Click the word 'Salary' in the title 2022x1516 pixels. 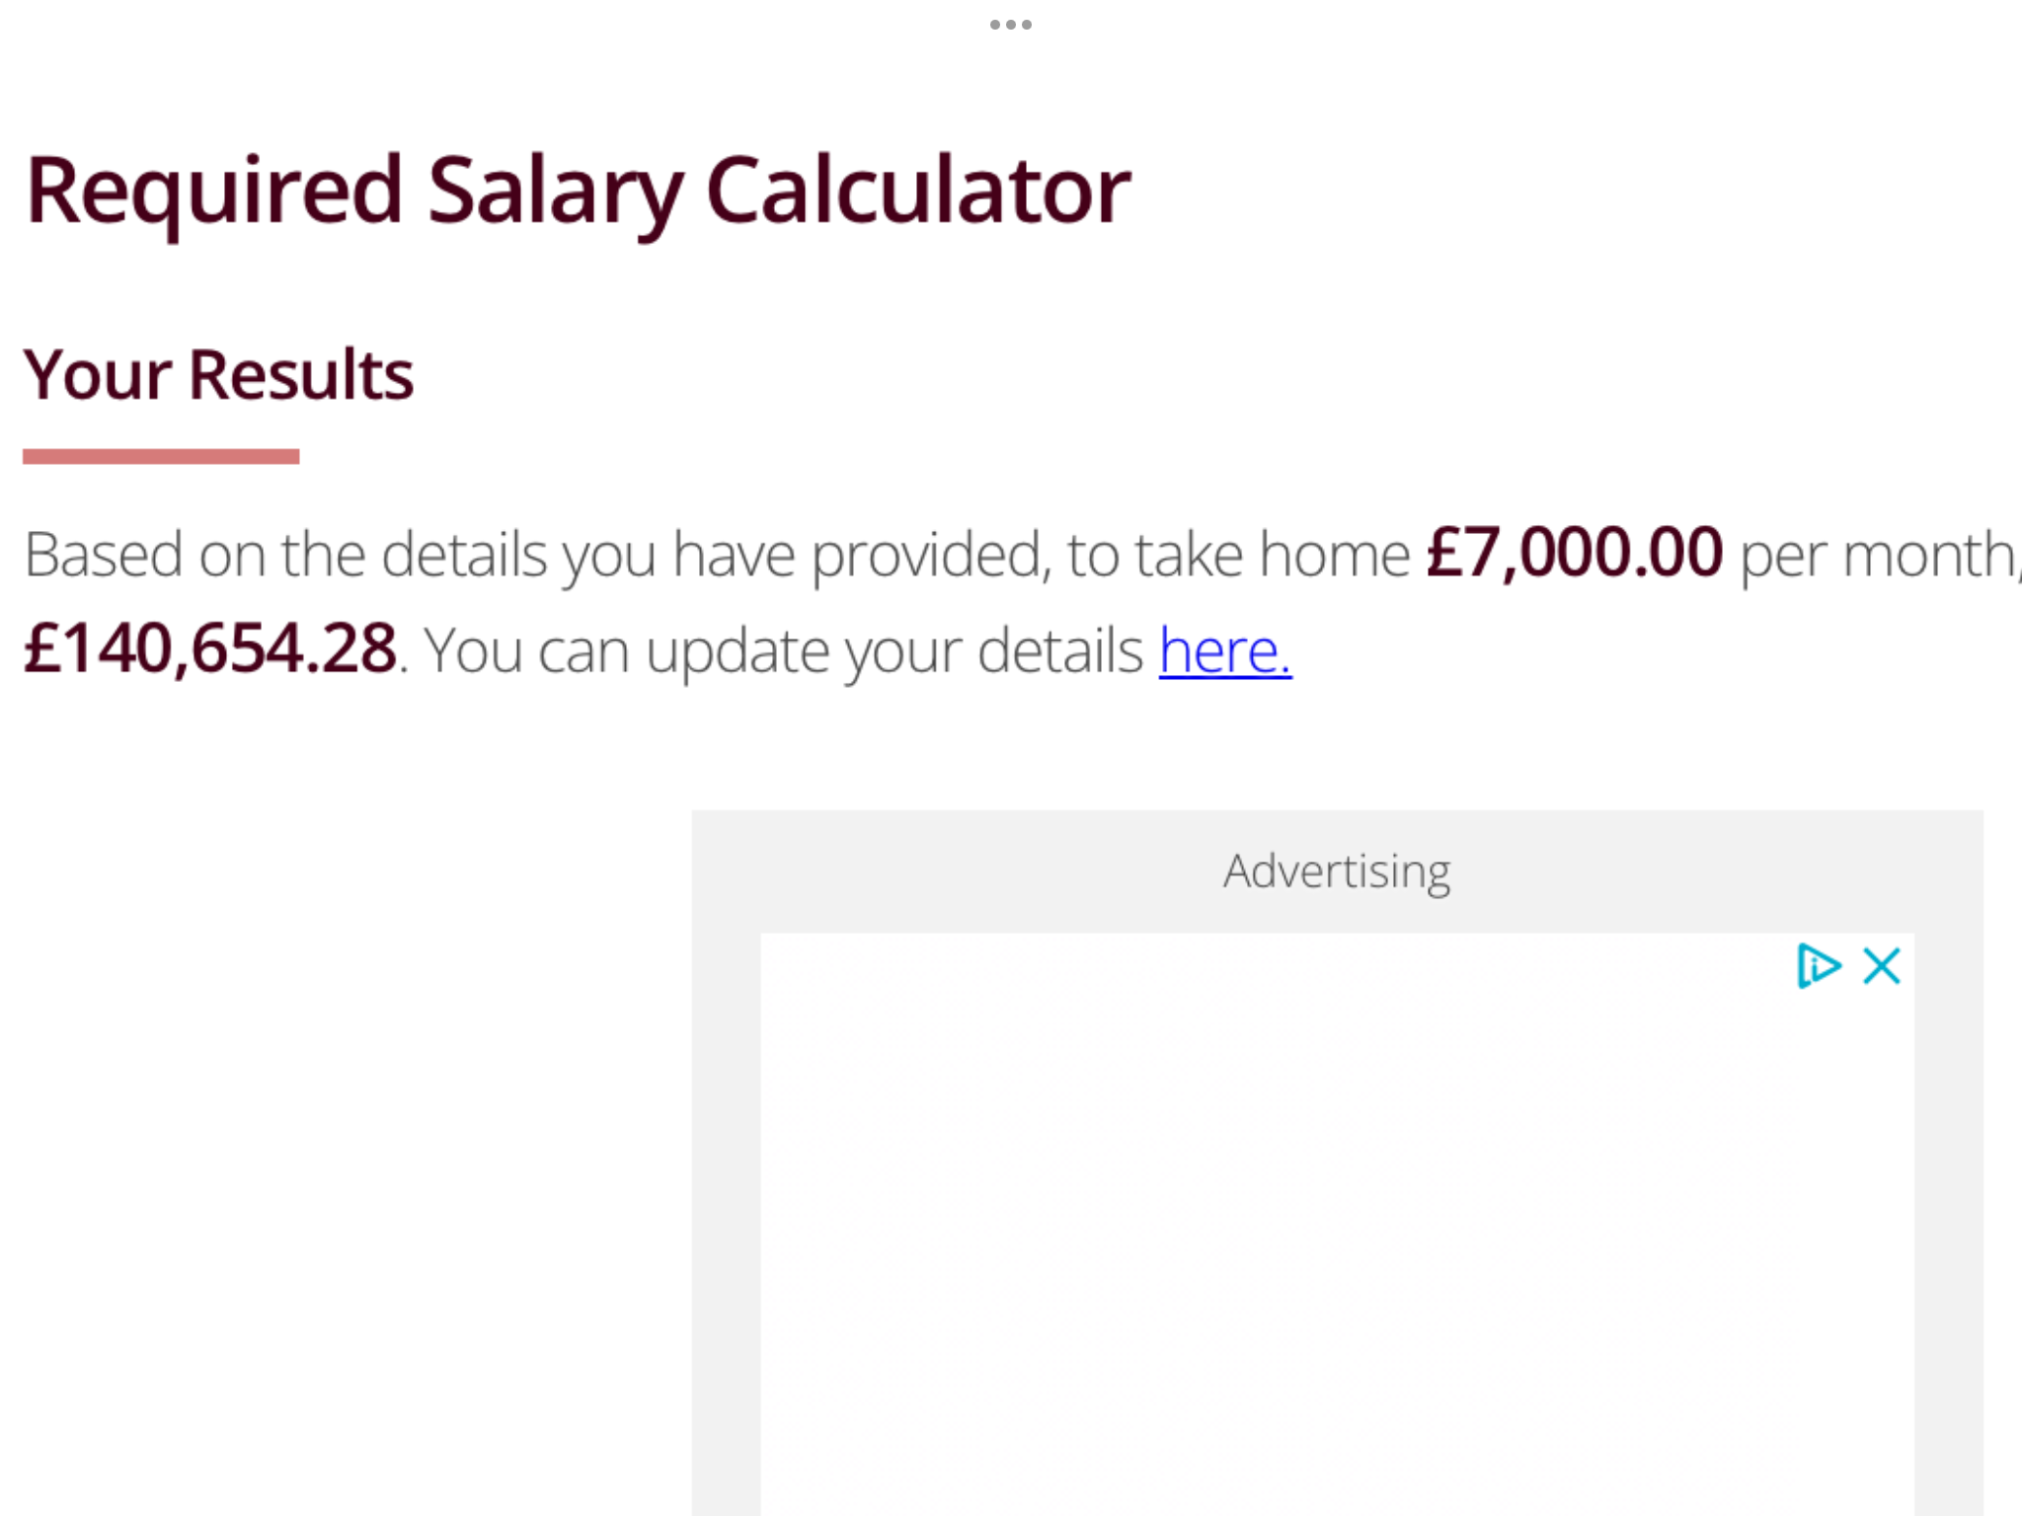(556, 192)
